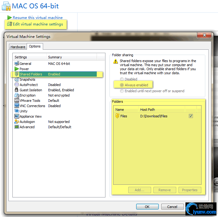Viewport: 218px width, 217px height.
Task: Select the Advanced row label
Action: pyautogui.click(x=27, y=127)
